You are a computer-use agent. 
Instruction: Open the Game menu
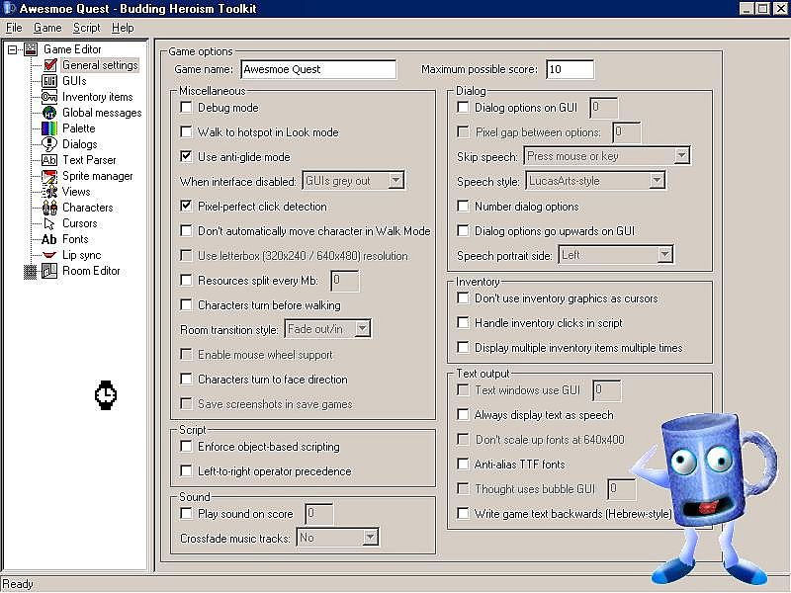tap(47, 28)
